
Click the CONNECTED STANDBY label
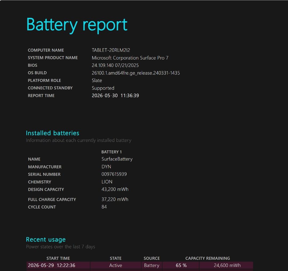pyautogui.click(x=50, y=88)
